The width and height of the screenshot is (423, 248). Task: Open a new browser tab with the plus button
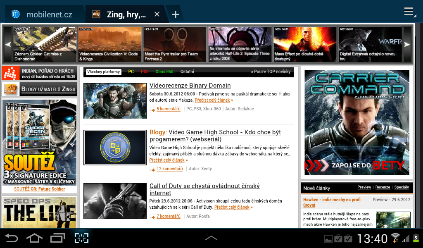click(175, 14)
